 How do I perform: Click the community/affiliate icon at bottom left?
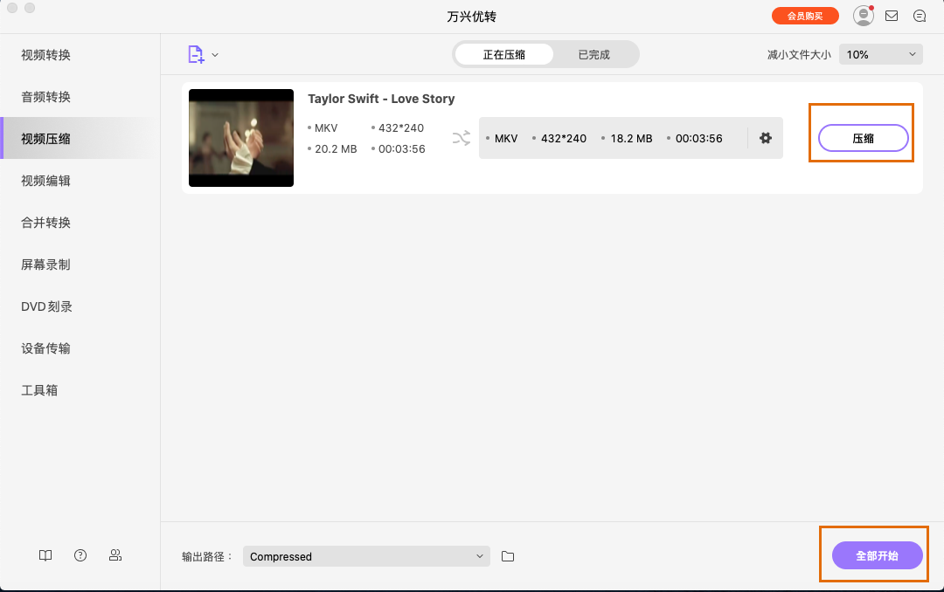click(115, 555)
